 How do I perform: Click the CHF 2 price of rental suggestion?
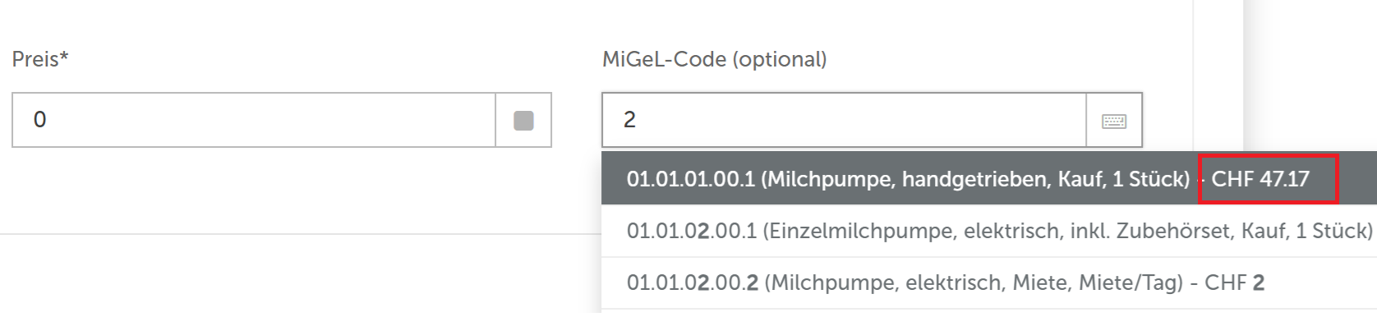tap(1234, 283)
